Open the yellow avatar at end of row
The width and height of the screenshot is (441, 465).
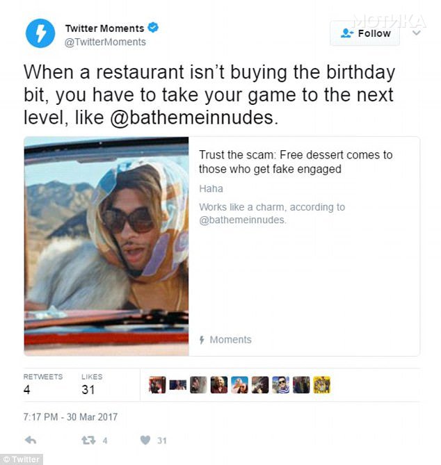[x=322, y=385]
